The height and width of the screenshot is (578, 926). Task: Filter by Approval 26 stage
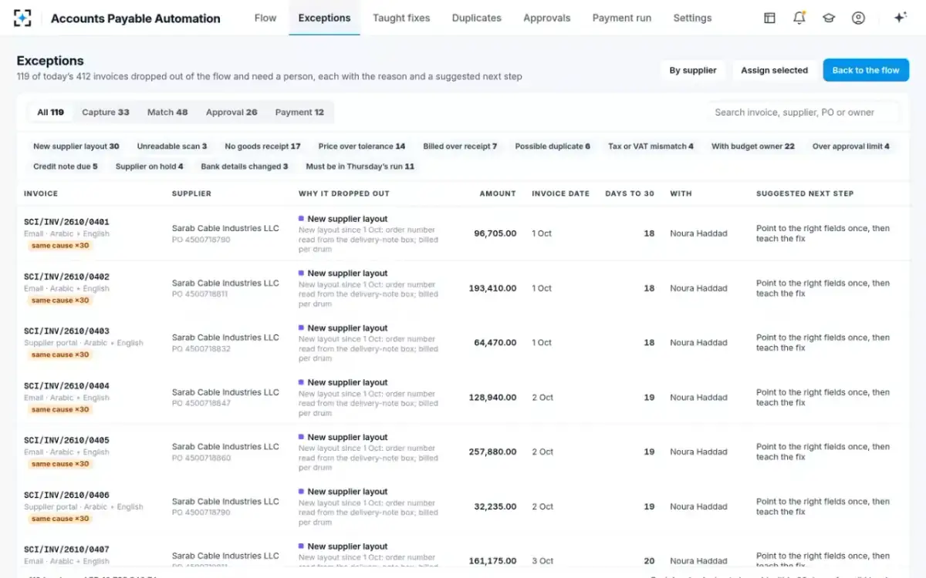click(231, 113)
